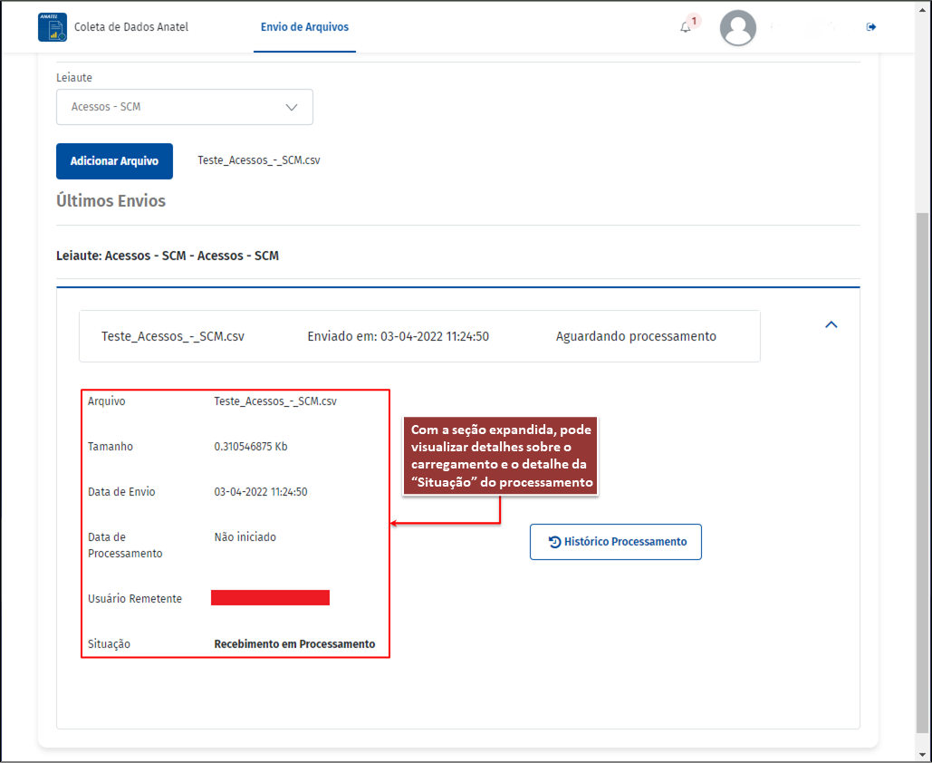Image resolution: width=932 pixels, height=763 pixels.
Task: Open the Envio de Arquivos tab
Action: [304, 27]
